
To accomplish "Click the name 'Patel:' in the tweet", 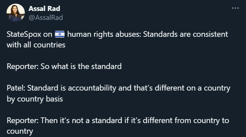I will point(16,88).
